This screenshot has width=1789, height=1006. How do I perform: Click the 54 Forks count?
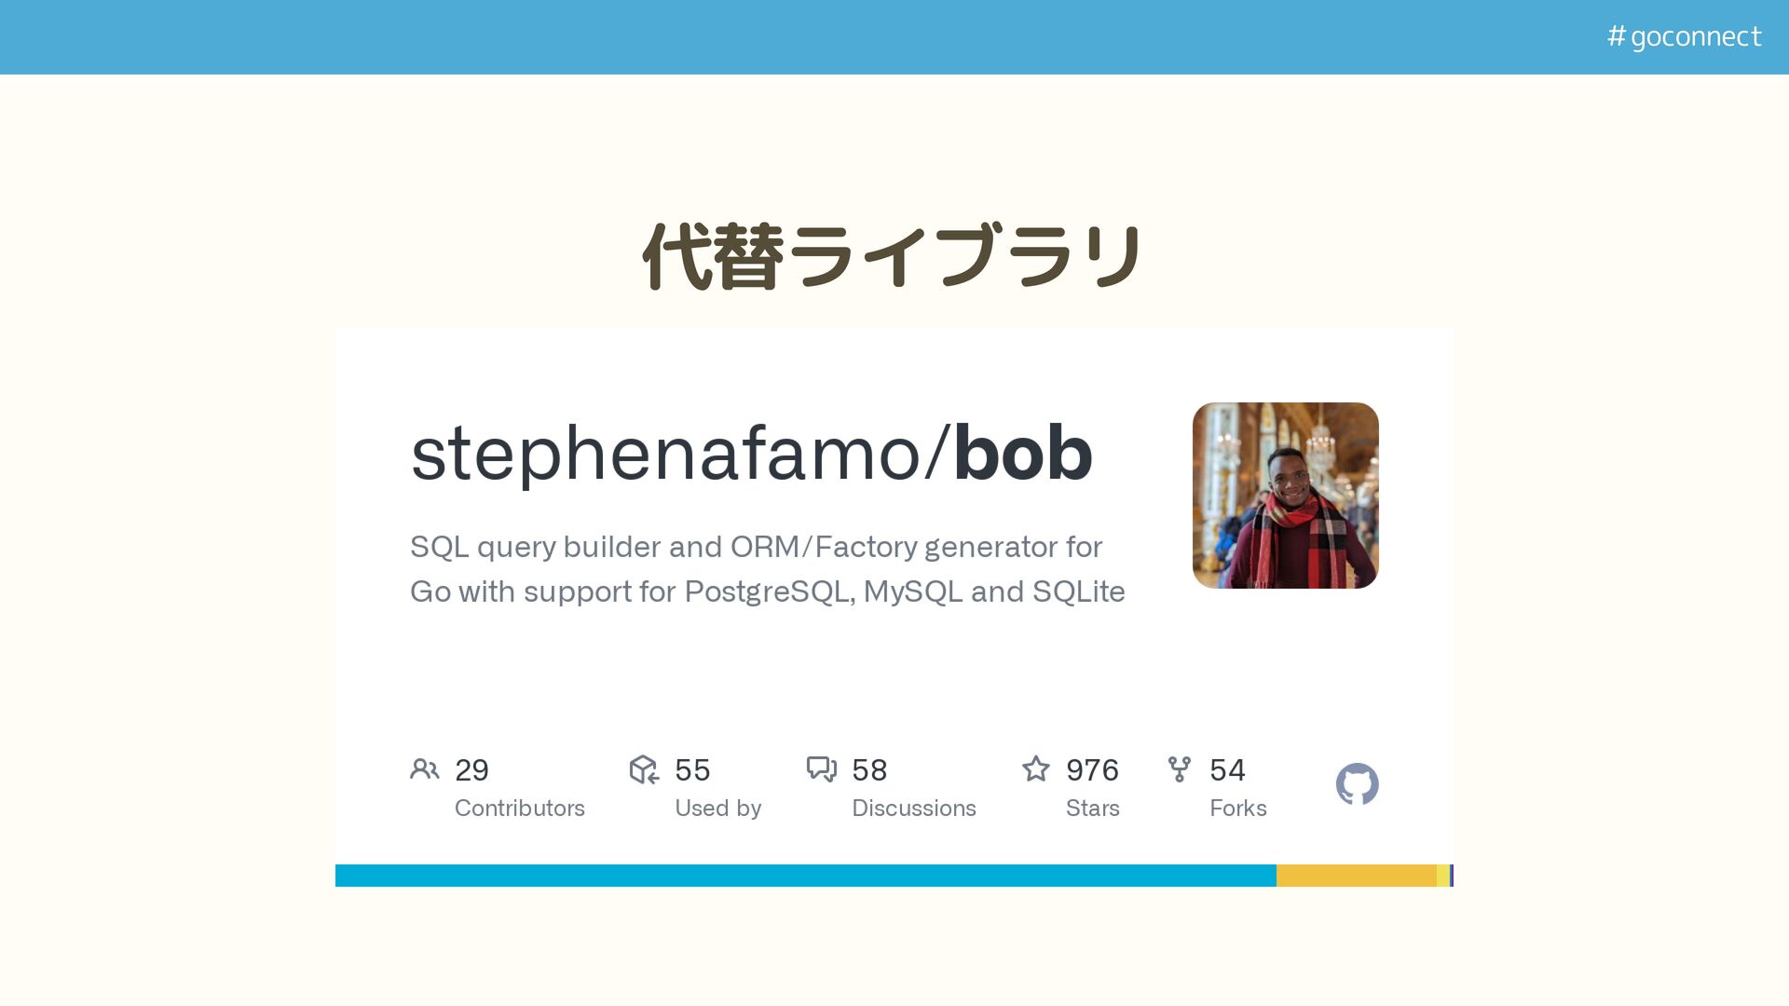pos(1227,770)
